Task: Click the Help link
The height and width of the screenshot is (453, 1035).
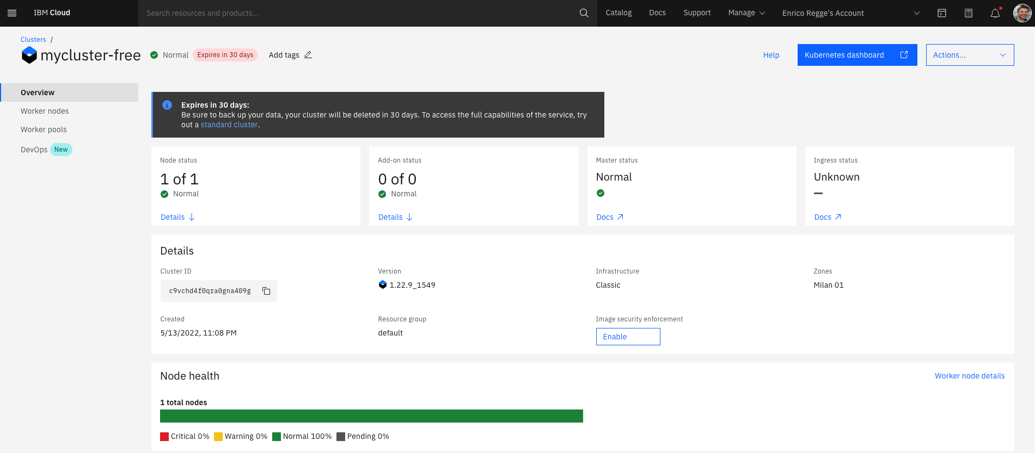Action: [771, 55]
